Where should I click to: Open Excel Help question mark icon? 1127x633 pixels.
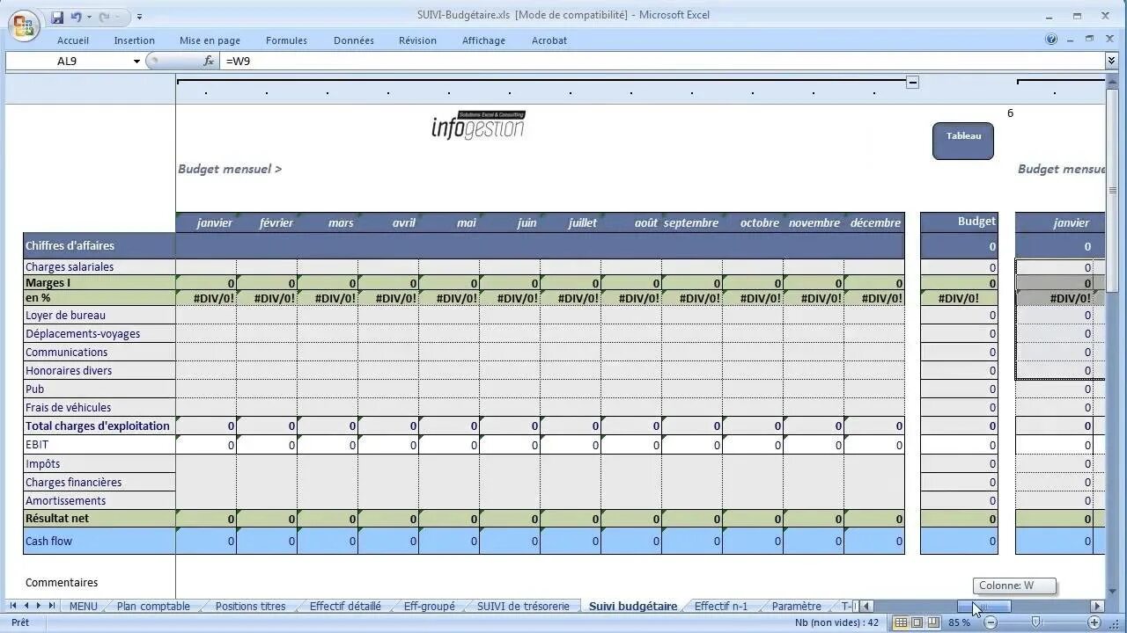coord(1051,40)
